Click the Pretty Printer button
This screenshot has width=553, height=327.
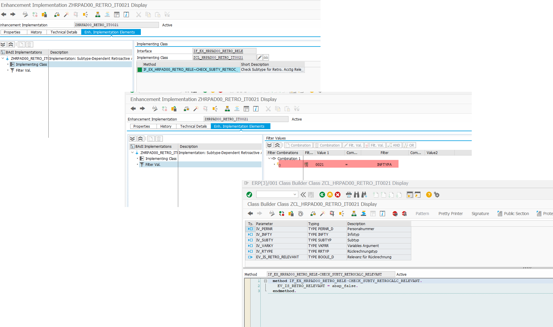tap(450, 214)
